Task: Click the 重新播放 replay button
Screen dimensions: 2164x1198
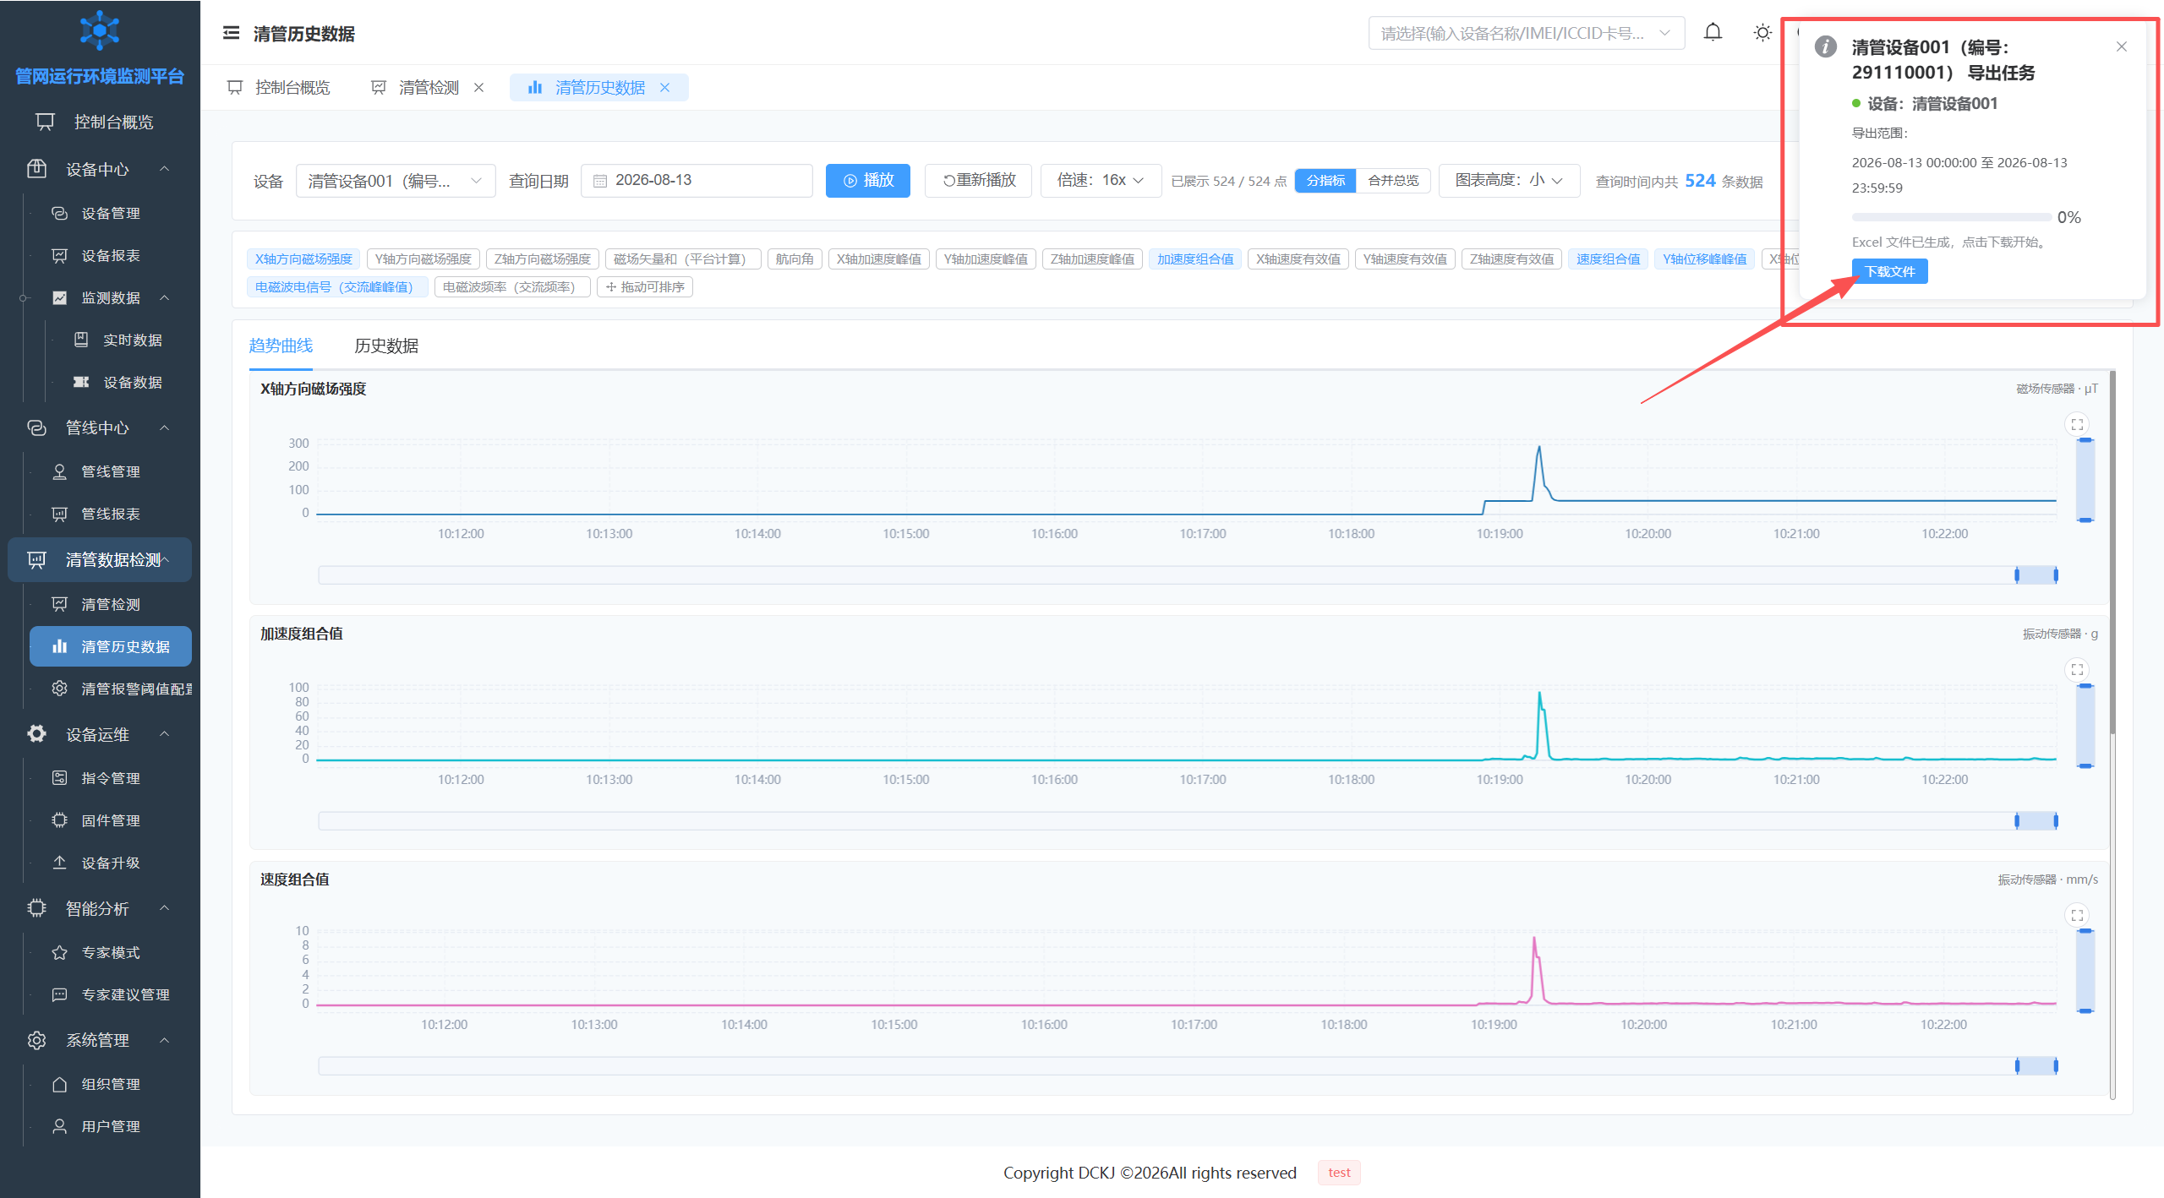Action: point(979,180)
